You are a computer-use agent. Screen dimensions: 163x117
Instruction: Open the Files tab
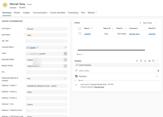(x=83, y=13)
